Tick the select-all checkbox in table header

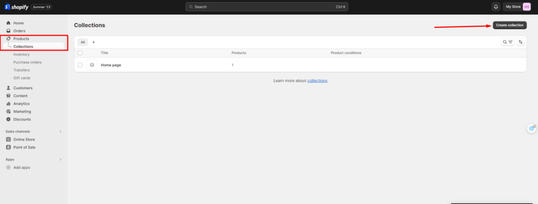tap(80, 53)
